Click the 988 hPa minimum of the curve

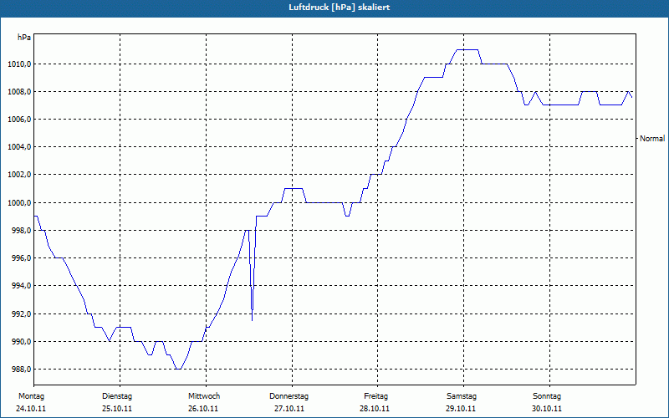178,369
